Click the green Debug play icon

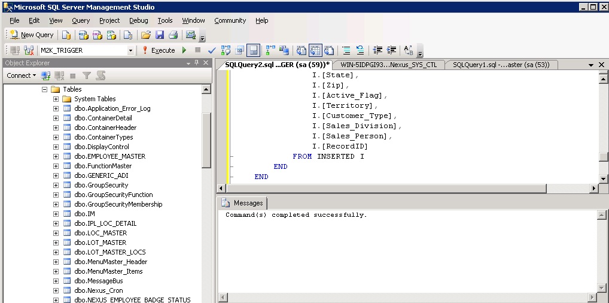184,51
